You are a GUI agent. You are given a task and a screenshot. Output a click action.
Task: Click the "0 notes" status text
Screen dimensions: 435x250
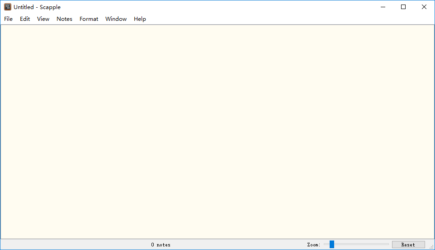coord(161,245)
